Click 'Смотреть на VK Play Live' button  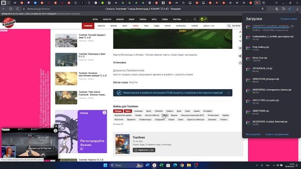pyautogui.click(x=41, y=148)
